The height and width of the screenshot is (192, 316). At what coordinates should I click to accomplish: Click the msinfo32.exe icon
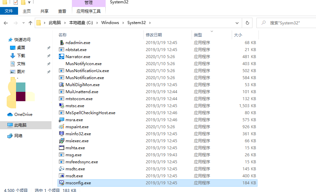click(62, 134)
